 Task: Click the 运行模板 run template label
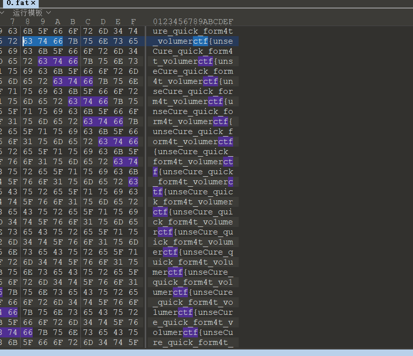point(28,13)
